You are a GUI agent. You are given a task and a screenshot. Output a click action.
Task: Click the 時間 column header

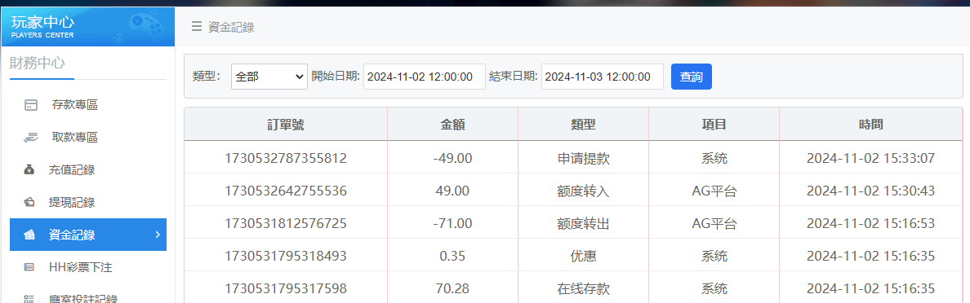coord(870,124)
